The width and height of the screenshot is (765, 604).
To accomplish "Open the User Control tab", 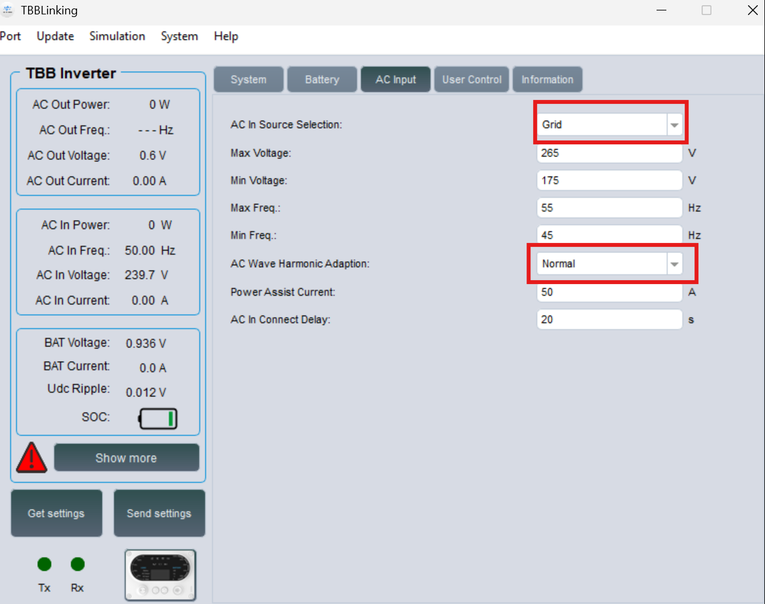I will (472, 80).
